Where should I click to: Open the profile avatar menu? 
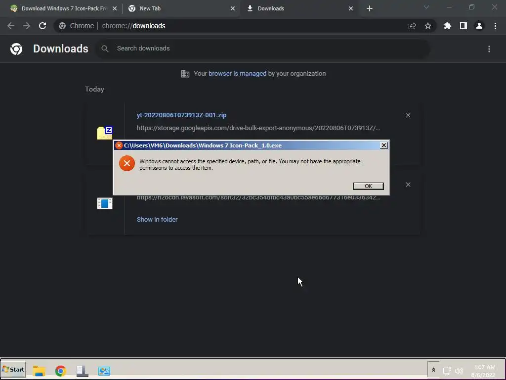479,26
